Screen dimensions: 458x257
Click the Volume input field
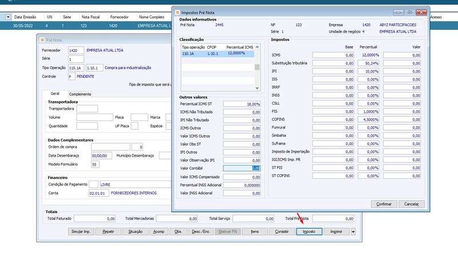tap(94, 118)
